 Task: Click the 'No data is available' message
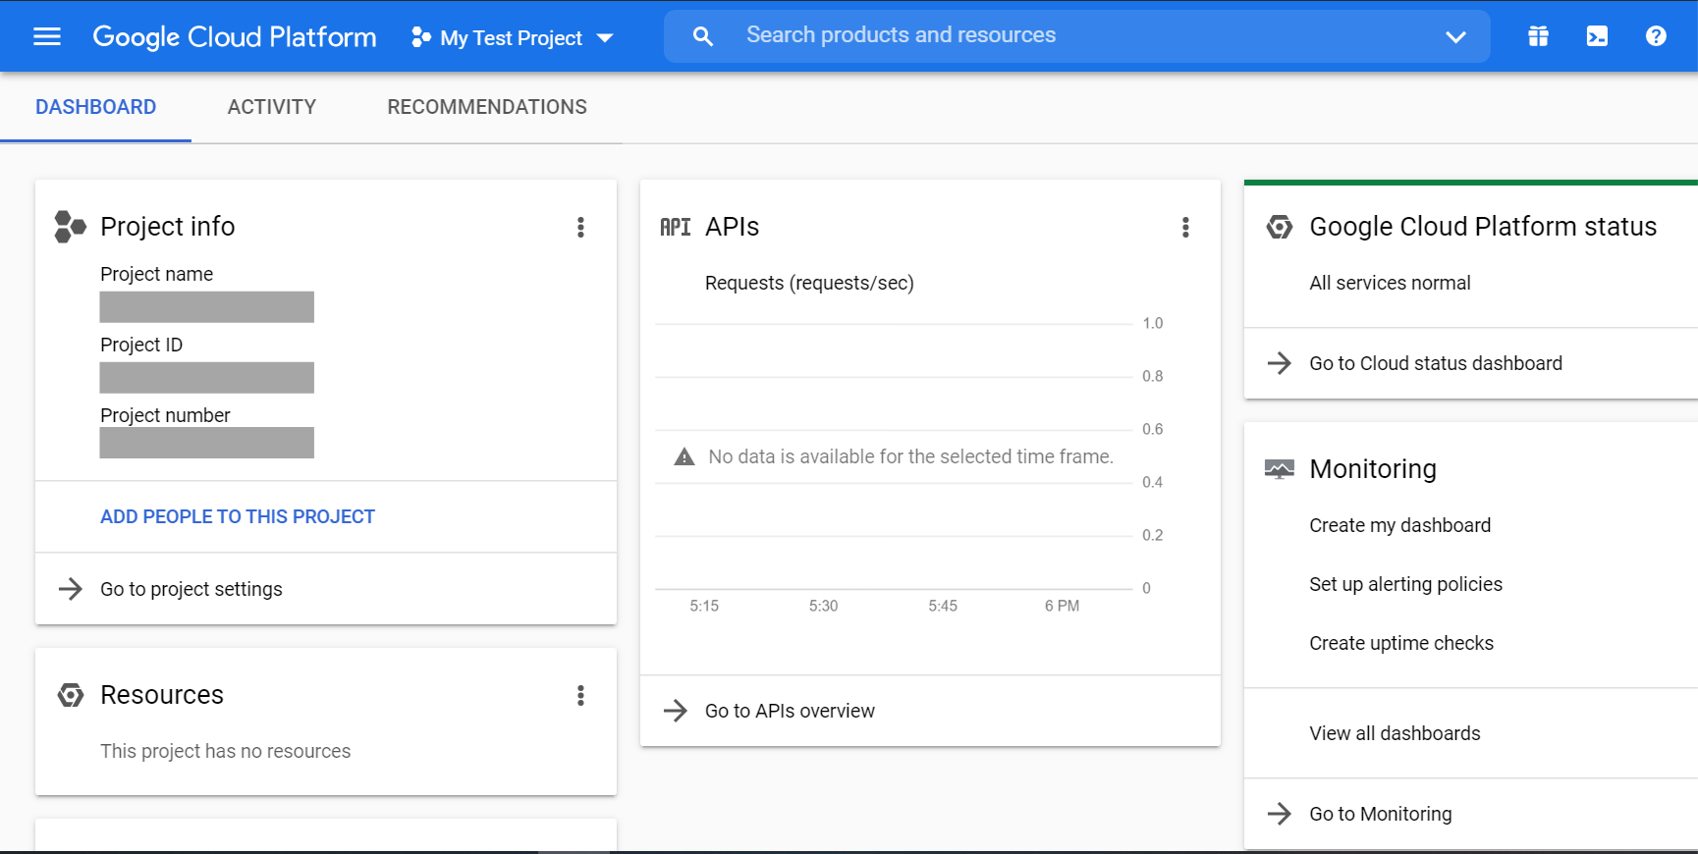pyautogui.click(x=911, y=456)
